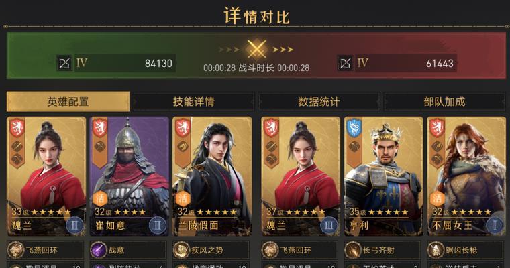Switch to the 数据统计 tab
The height and width of the screenshot is (268, 510).
pos(319,102)
